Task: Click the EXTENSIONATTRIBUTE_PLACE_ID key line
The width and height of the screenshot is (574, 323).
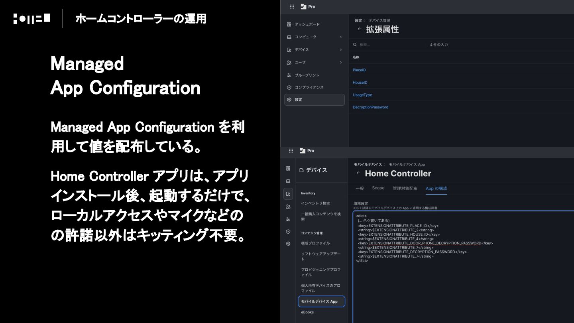Action: tap(399, 226)
